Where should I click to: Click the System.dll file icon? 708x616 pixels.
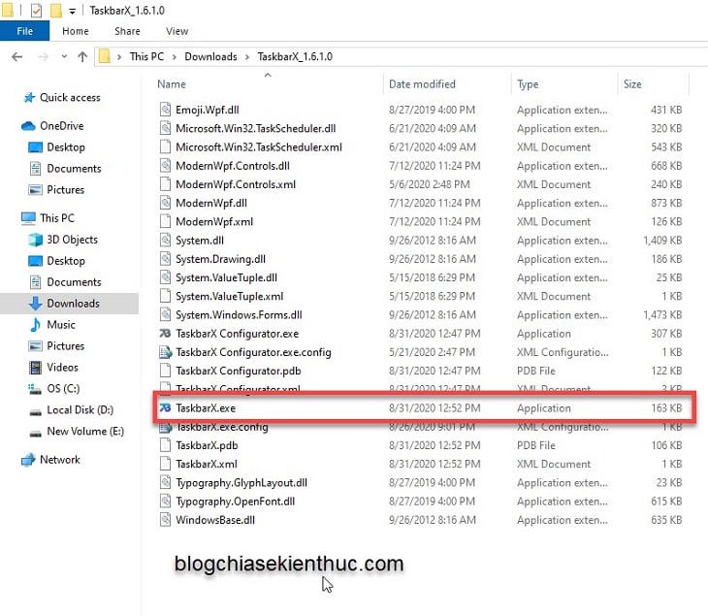[x=165, y=241]
